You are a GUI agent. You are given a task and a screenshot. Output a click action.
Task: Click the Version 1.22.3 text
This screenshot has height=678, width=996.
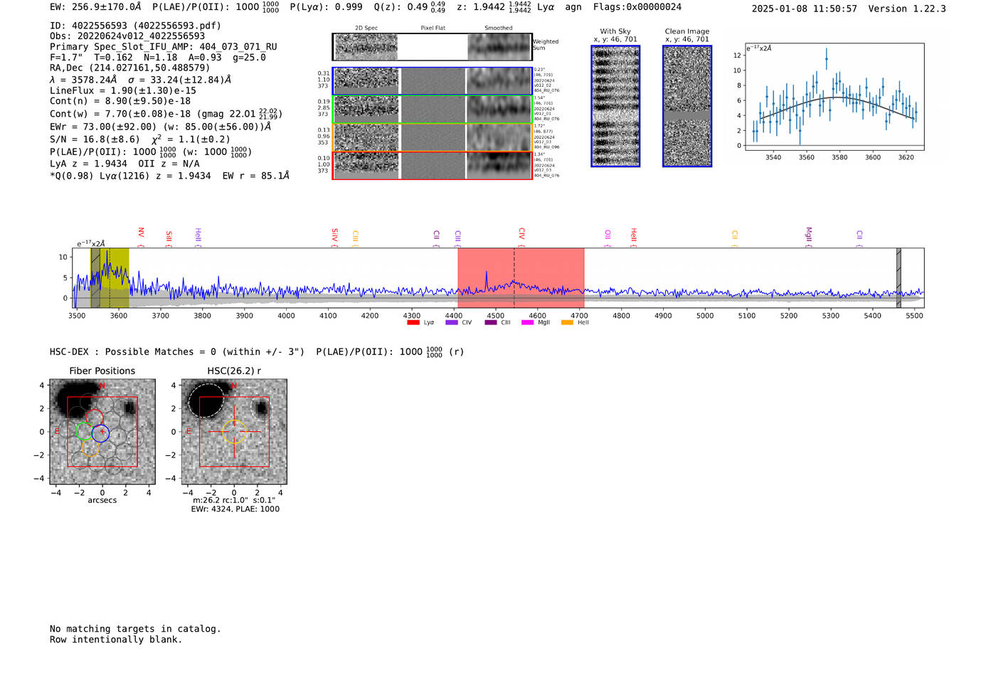tap(908, 9)
